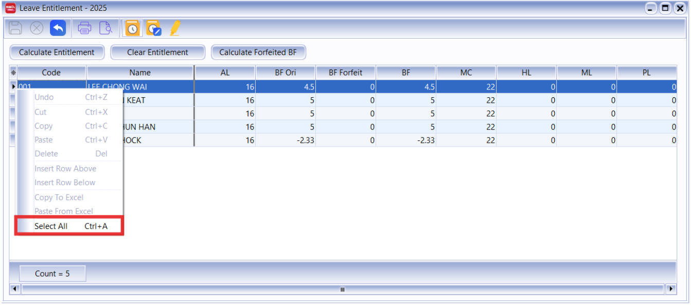Click the clock with edit badge icon
This screenshot has width=691, height=305.
click(153, 28)
